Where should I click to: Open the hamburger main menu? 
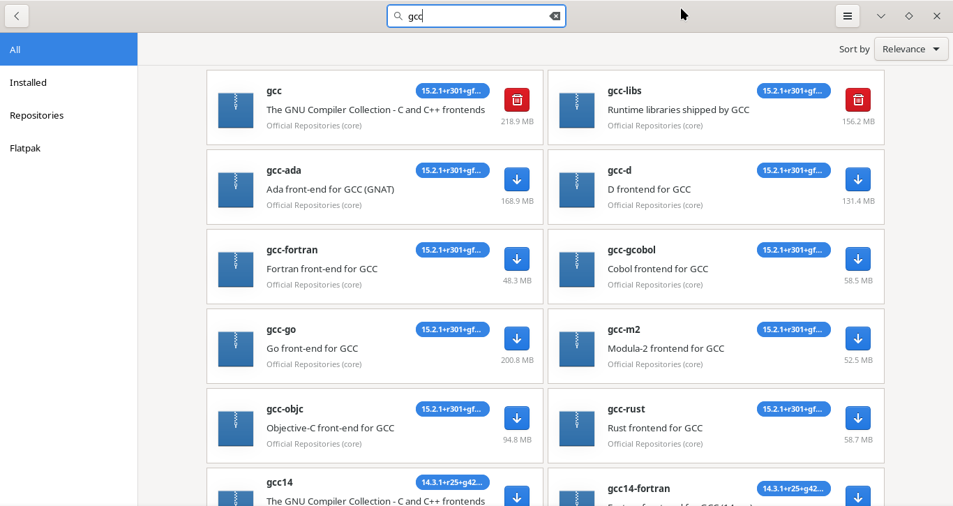(x=848, y=16)
